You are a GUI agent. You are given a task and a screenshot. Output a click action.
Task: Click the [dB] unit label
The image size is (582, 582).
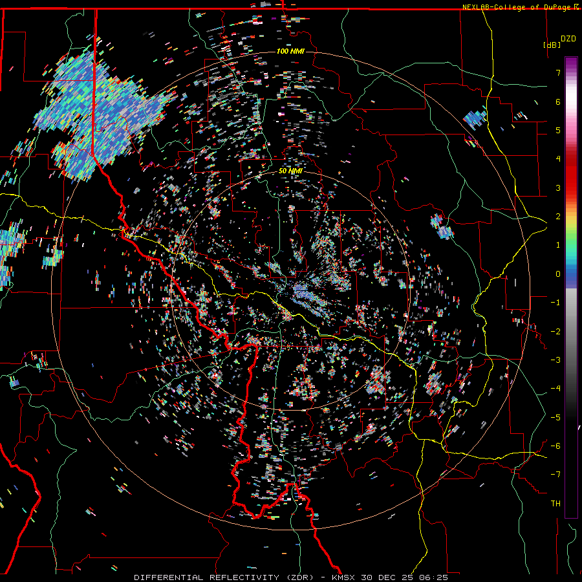552,45
